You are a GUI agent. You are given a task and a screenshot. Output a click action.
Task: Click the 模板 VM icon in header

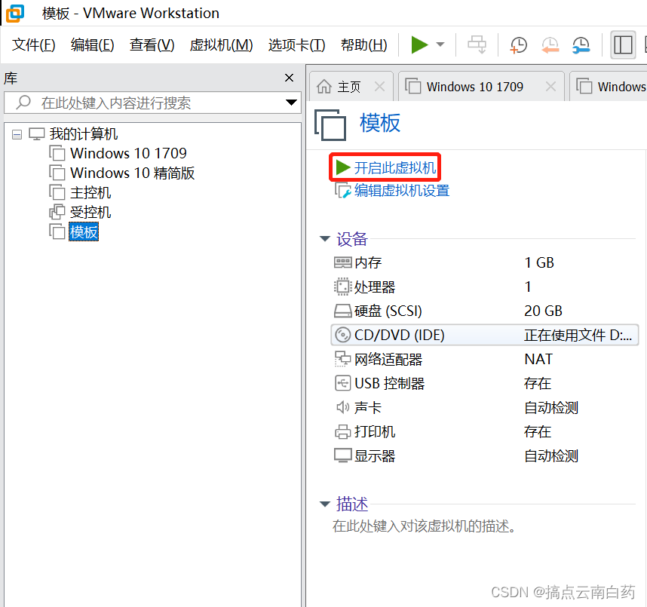pyautogui.click(x=330, y=124)
